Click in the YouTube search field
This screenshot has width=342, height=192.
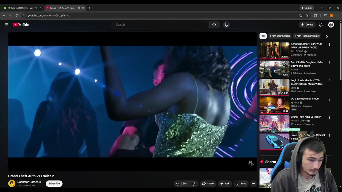coord(161,25)
